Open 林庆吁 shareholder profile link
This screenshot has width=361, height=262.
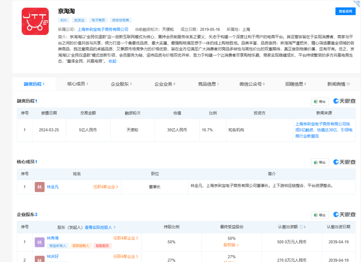[53, 257]
